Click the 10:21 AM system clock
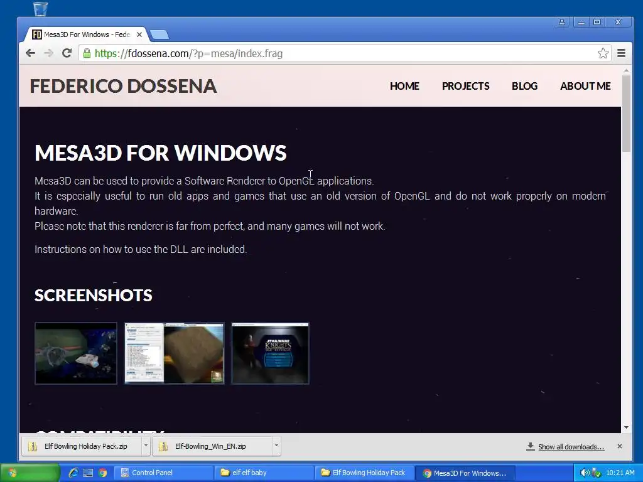Screen dimensions: 643x482 [620, 473]
